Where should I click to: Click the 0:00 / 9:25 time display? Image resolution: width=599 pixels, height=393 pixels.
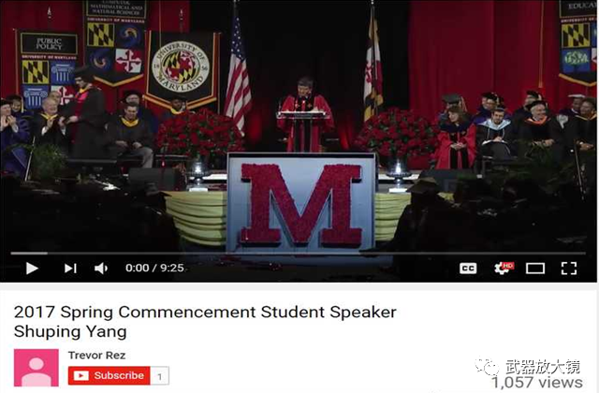tap(154, 268)
